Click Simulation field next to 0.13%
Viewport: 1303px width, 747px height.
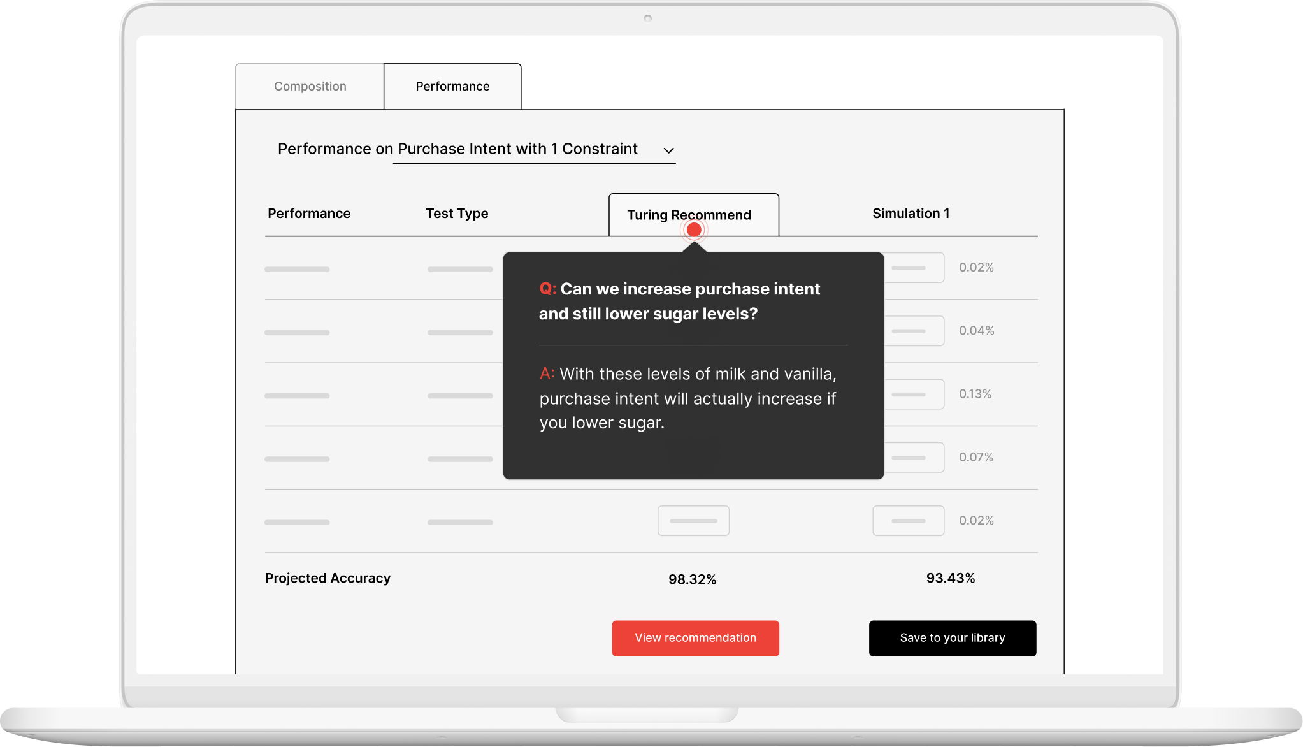point(915,394)
